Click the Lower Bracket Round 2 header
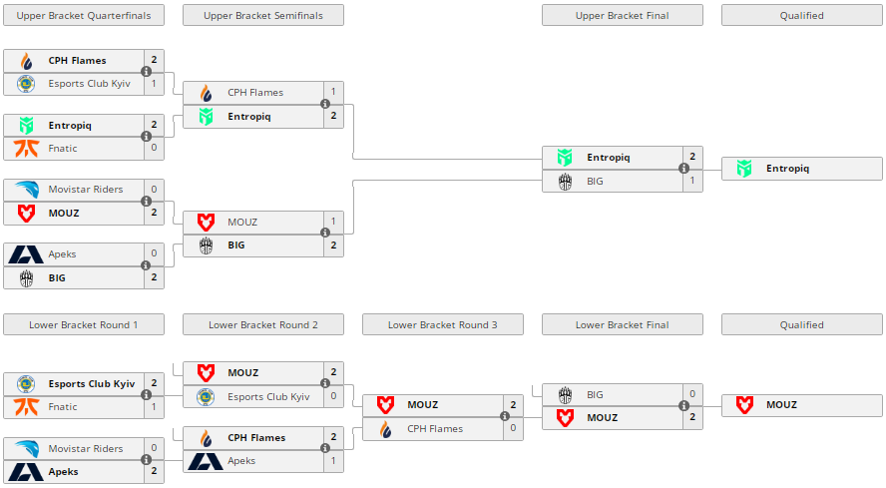 coord(263,325)
